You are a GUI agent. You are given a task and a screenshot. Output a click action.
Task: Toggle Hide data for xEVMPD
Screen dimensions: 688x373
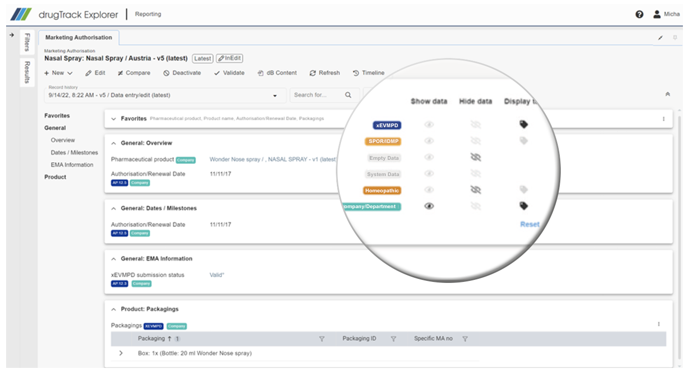[x=476, y=125]
